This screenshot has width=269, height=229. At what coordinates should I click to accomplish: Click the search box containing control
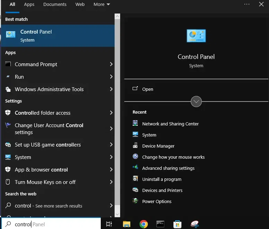point(51,224)
